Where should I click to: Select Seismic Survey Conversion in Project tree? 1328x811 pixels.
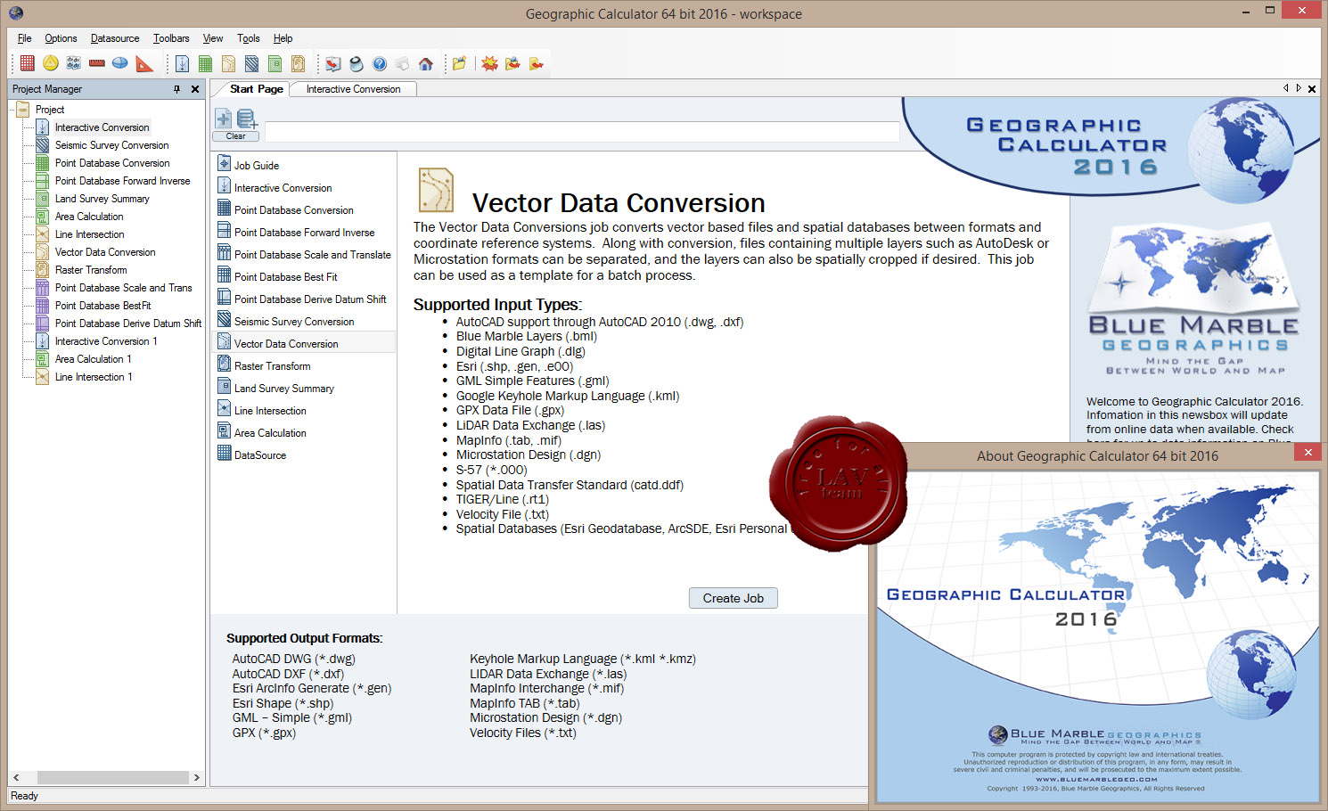[x=111, y=145]
